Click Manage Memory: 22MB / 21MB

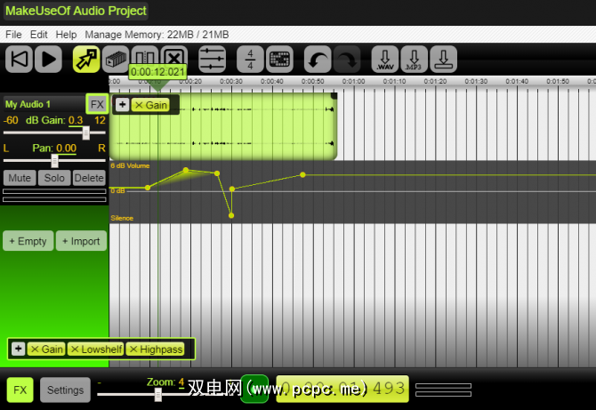(157, 35)
